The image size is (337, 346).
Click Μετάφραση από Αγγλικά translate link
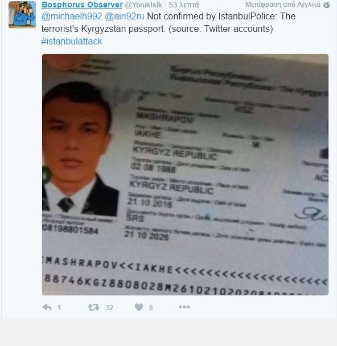coord(283,5)
